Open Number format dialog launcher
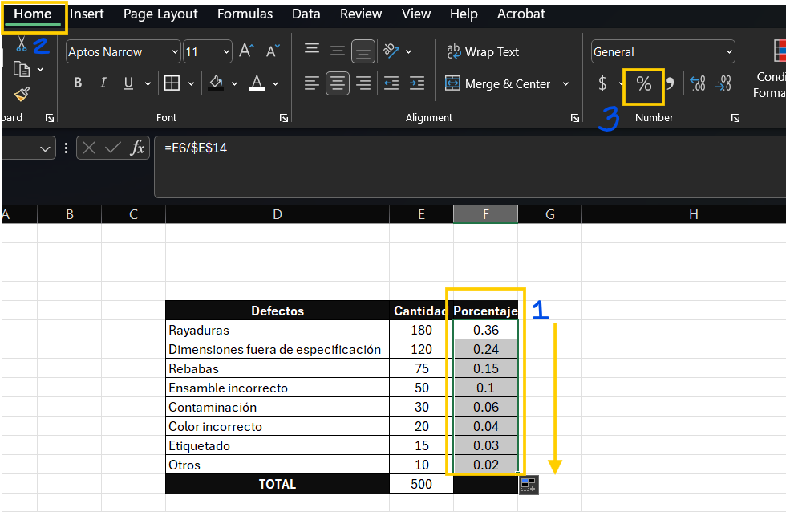Screen dimensions: 786x512 (735, 118)
